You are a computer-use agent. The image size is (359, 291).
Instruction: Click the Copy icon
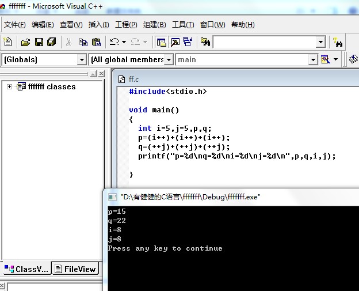pyautogui.click(x=83, y=42)
